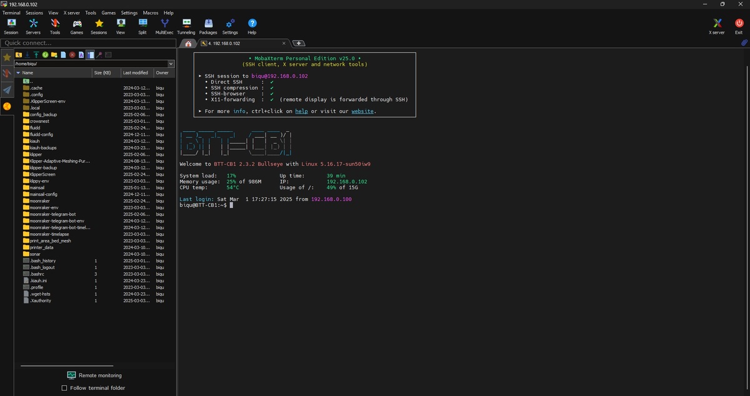Screen dimensions: 750x396
Task: Create new file via SFTP toolbar icon
Action: click(x=63, y=55)
